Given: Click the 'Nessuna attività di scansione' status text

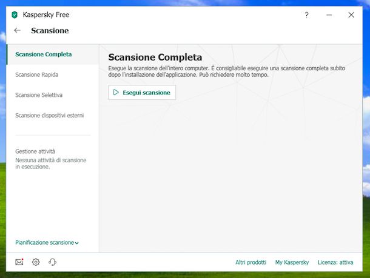Looking at the screenshot, I should point(51,164).
